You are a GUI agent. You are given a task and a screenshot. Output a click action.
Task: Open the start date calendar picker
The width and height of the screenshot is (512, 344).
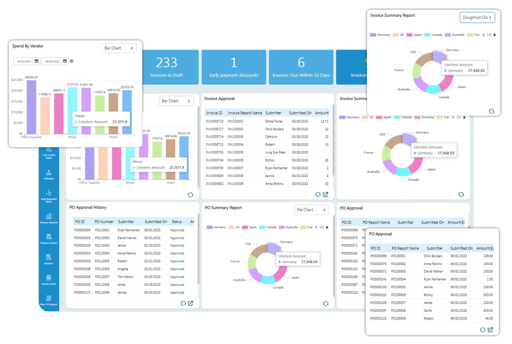[36, 61]
